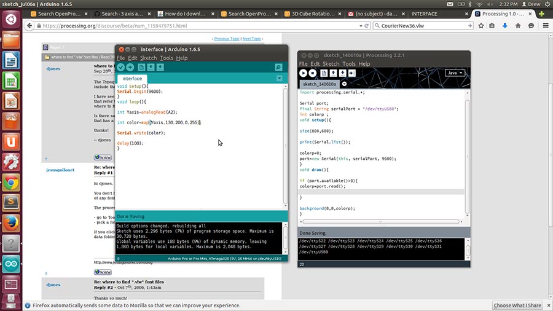Select sketch_140610a tab in Processing
This screenshot has width=553, height=311.
(319, 84)
